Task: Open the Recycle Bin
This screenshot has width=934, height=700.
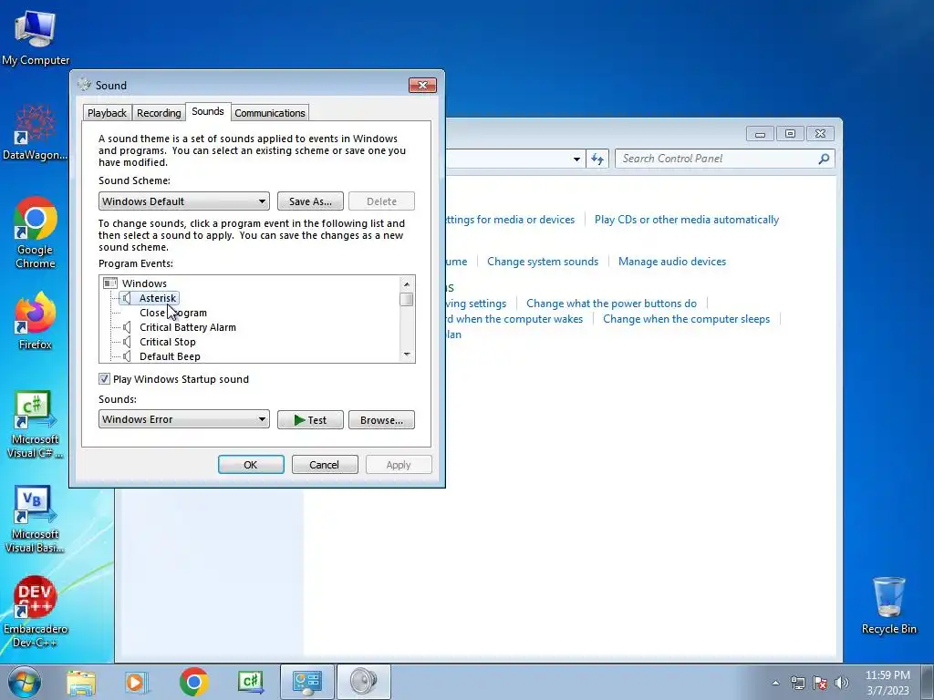Action: pos(888,605)
